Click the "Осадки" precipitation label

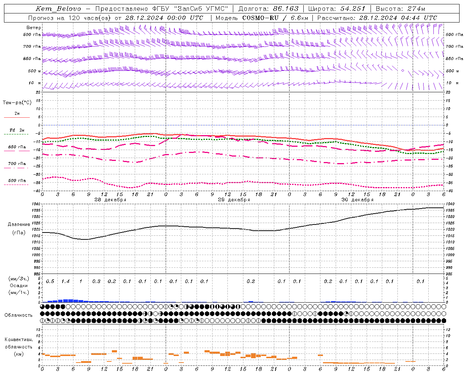19,286
